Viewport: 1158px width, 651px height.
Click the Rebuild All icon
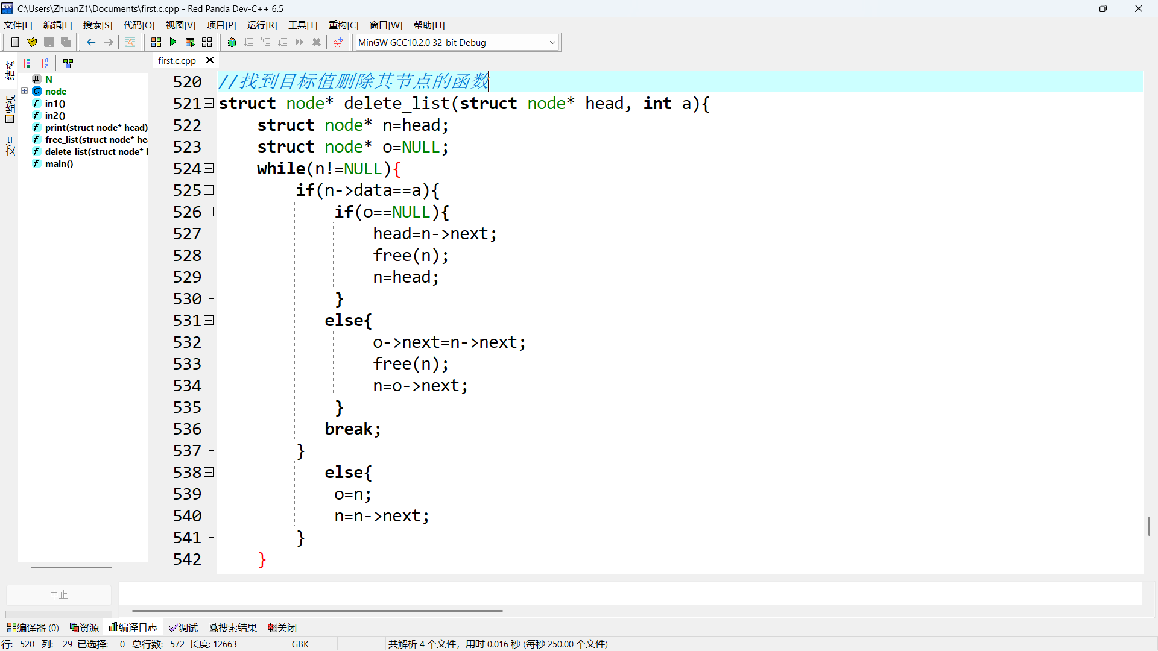(207, 42)
